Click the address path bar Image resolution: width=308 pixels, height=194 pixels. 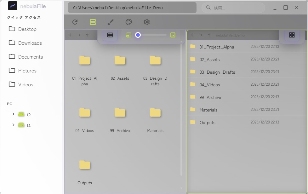click(132, 8)
